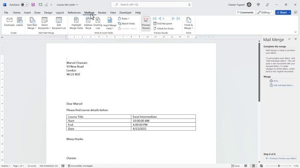Click the macro recording status bar icon
This screenshot has height=168, width=300.
(x=63, y=166)
